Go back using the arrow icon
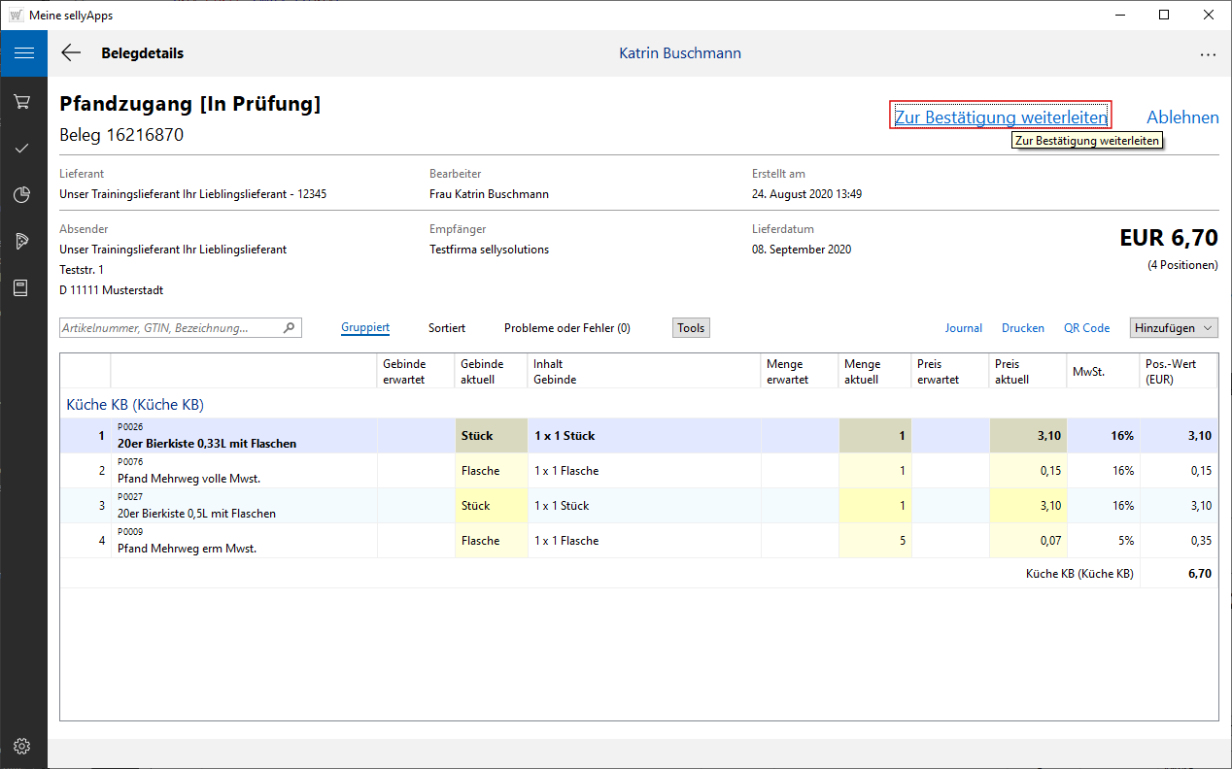 click(x=71, y=53)
